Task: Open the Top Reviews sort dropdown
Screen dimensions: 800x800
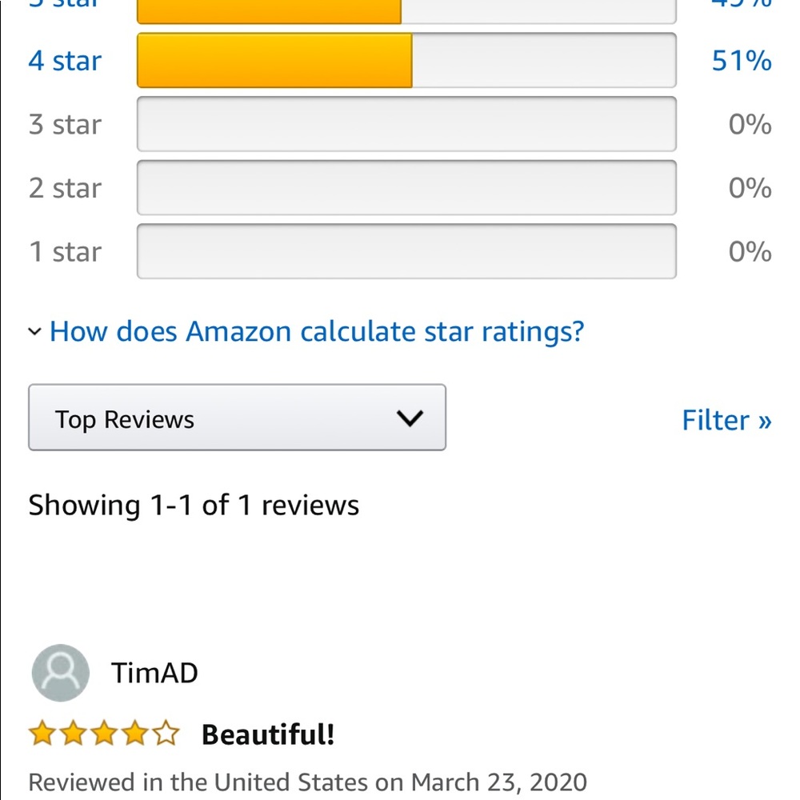Action: coord(238,418)
